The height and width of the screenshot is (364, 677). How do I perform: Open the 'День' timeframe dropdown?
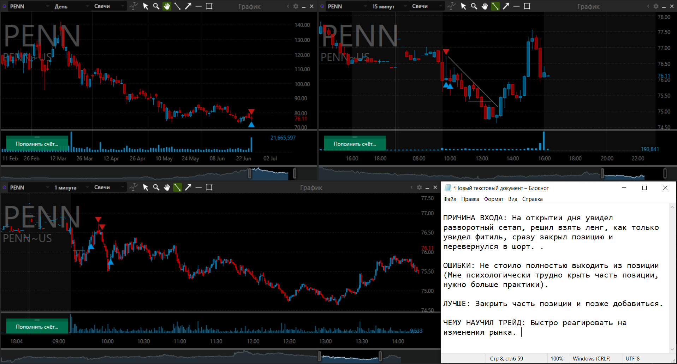pyautogui.click(x=71, y=6)
